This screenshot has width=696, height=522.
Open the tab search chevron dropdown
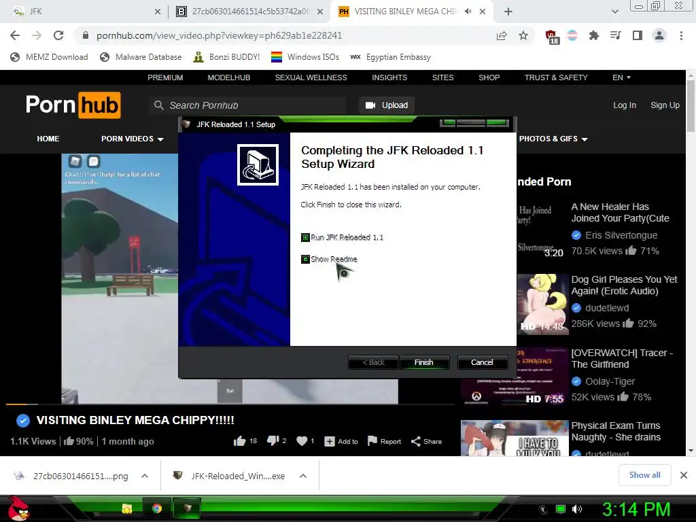614,12
